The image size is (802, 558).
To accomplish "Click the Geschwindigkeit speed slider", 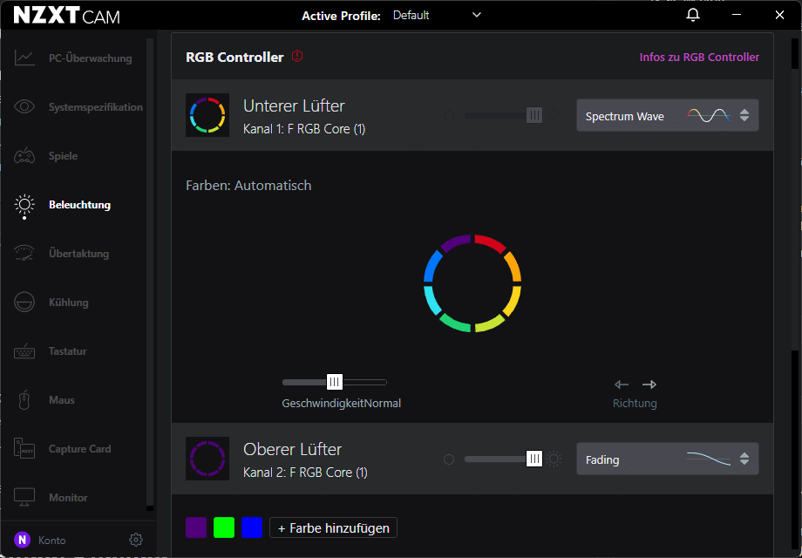I will [x=335, y=382].
